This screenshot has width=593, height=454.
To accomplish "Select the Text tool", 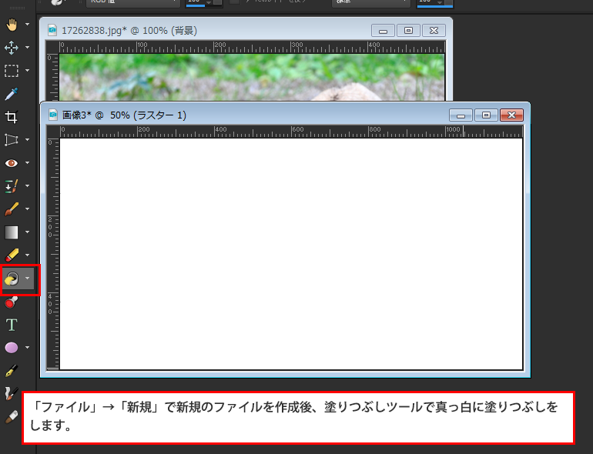I will coord(12,325).
